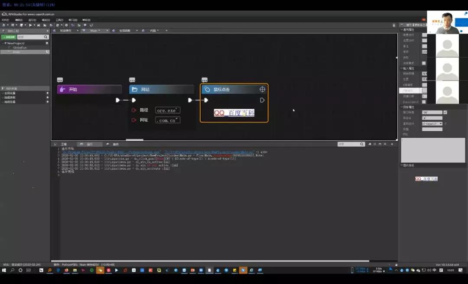
Task: Select GlobalFun in the project tree
Action: [19, 48]
